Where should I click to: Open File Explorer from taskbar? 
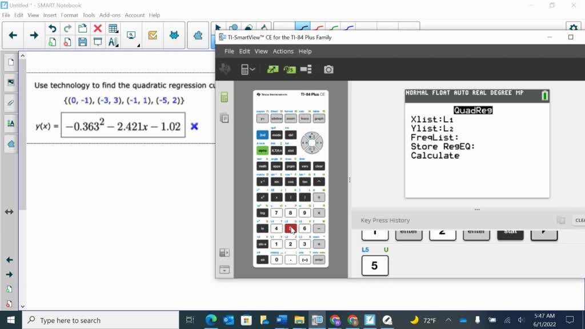pyautogui.click(x=299, y=320)
